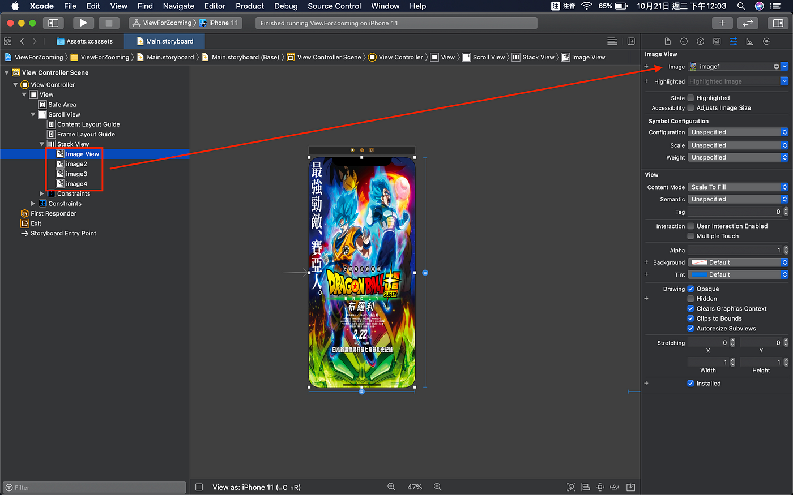The width and height of the screenshot is (793, 495).
Task: Open the symbol Scale dropdown
Action: point(738,145)
